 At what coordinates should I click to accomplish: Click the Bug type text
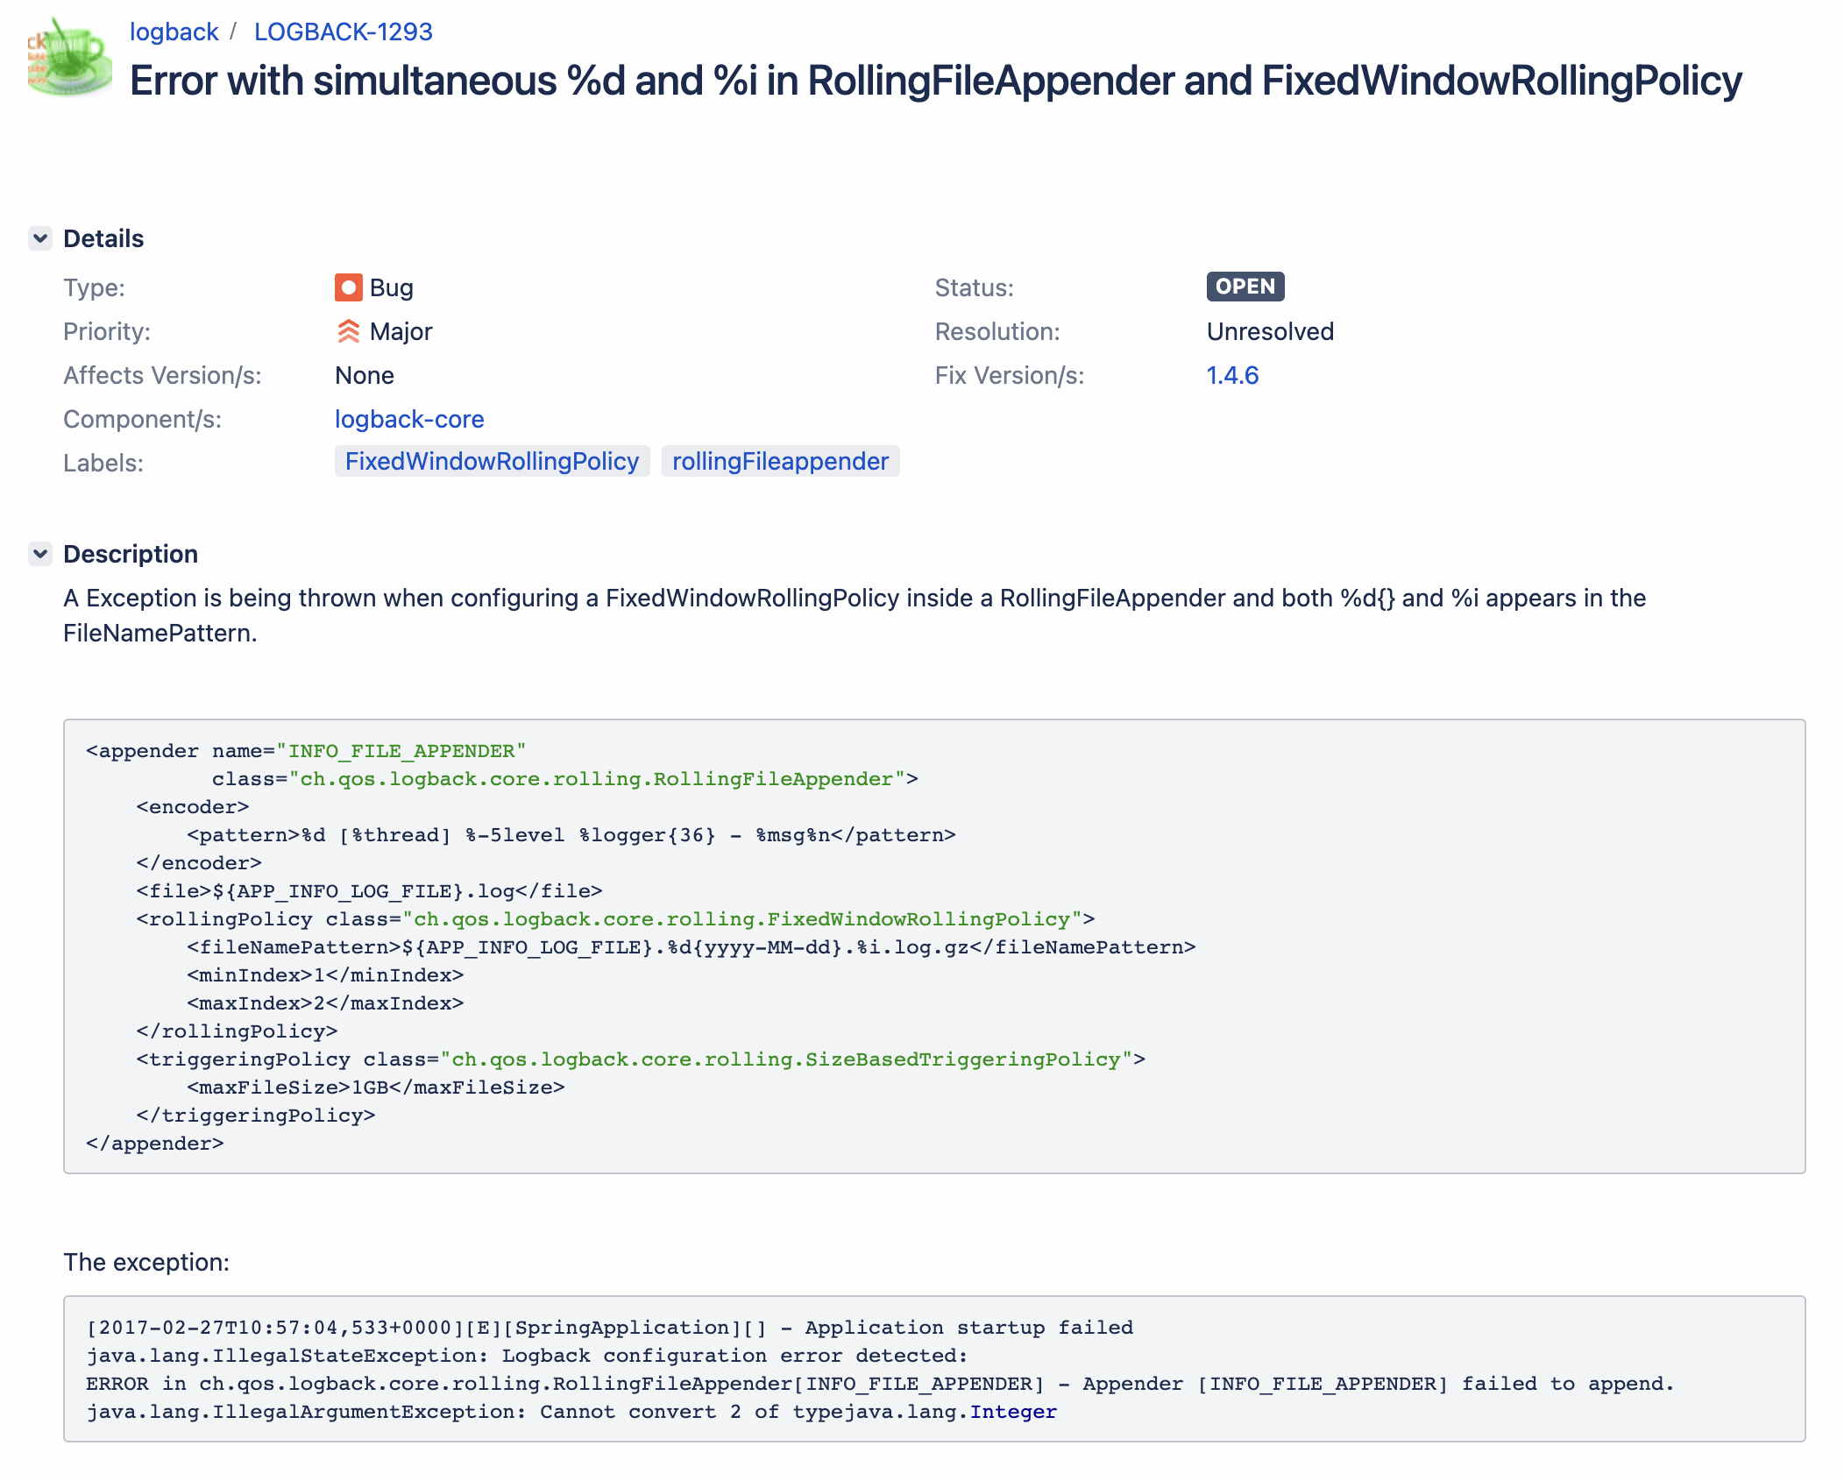coord(391,287)
